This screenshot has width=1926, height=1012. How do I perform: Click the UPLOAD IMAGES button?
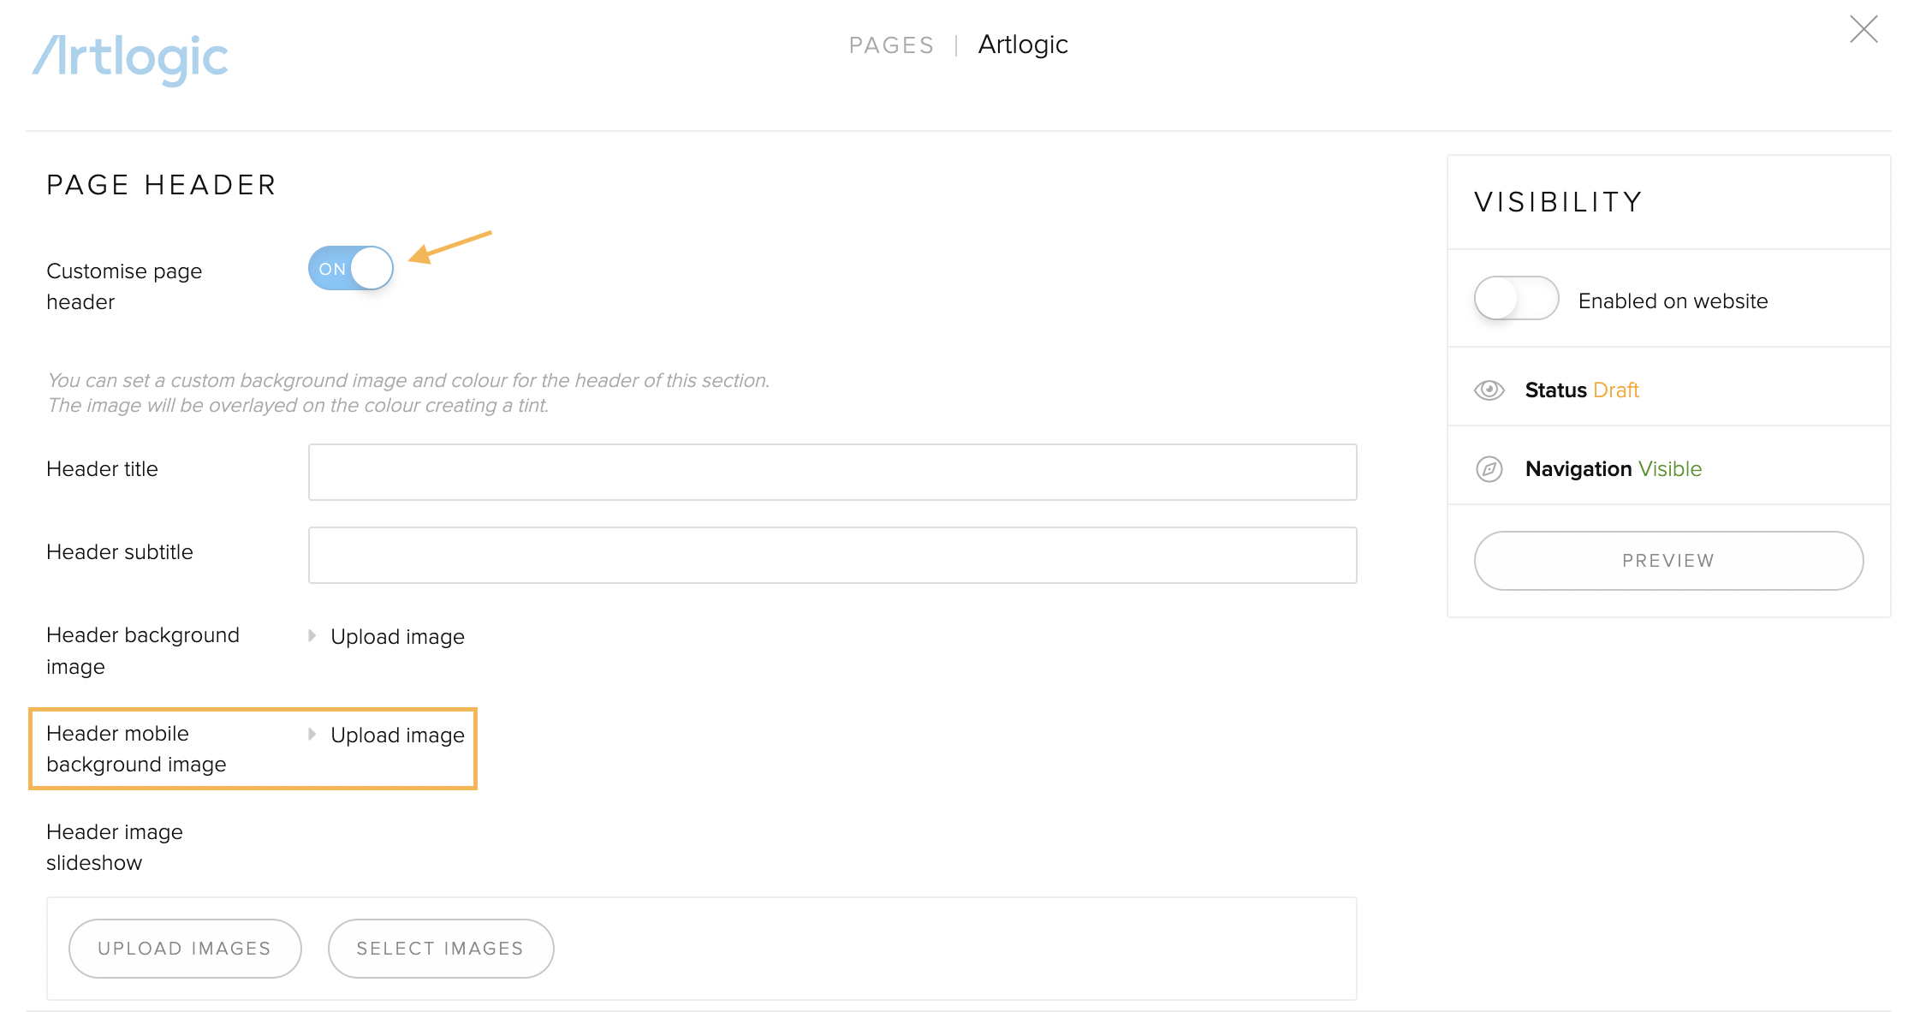(x=185, y=949)
